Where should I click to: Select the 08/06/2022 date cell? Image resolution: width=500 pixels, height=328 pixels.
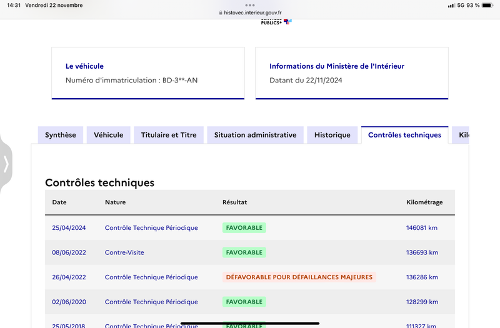69,252
